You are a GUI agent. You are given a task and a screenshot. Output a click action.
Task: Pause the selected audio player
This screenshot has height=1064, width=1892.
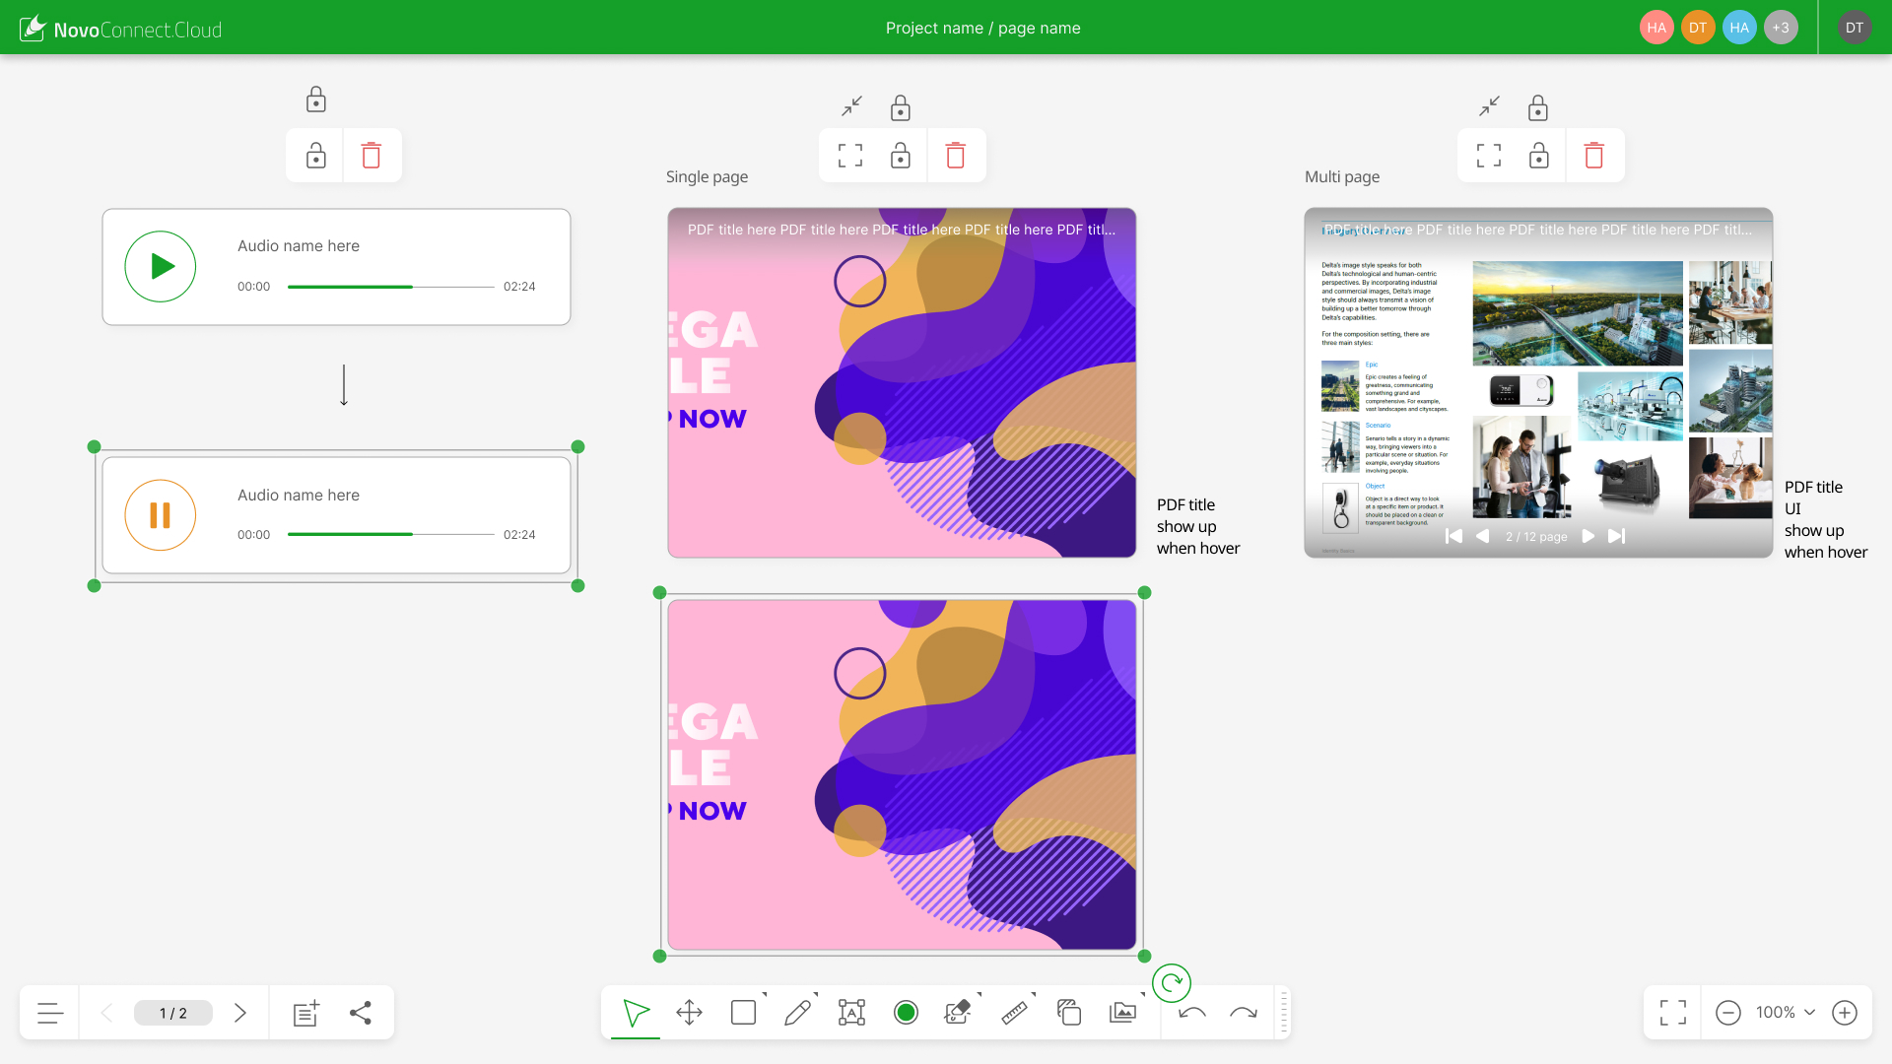[161, 515]
